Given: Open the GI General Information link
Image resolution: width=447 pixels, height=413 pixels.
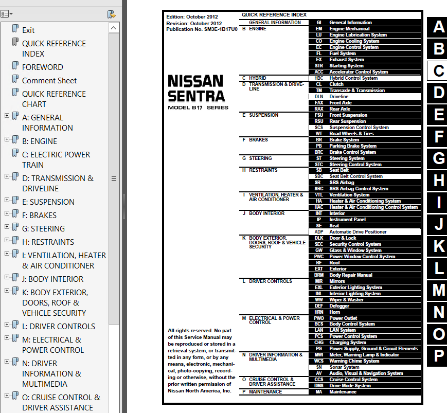Looking at the screenshot, I should click(365, 23).
